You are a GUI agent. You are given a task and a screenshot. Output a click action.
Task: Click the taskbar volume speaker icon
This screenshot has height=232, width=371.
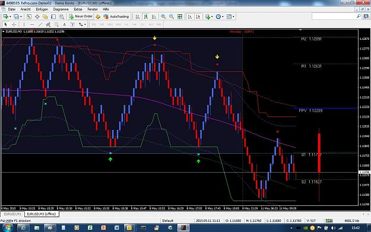pos(333,228)
